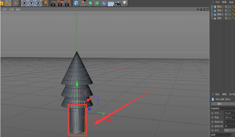Image resolution: width=235 pixels, height=137 pixels.
Task: Toggle Y axis lock
Action: 31,3
